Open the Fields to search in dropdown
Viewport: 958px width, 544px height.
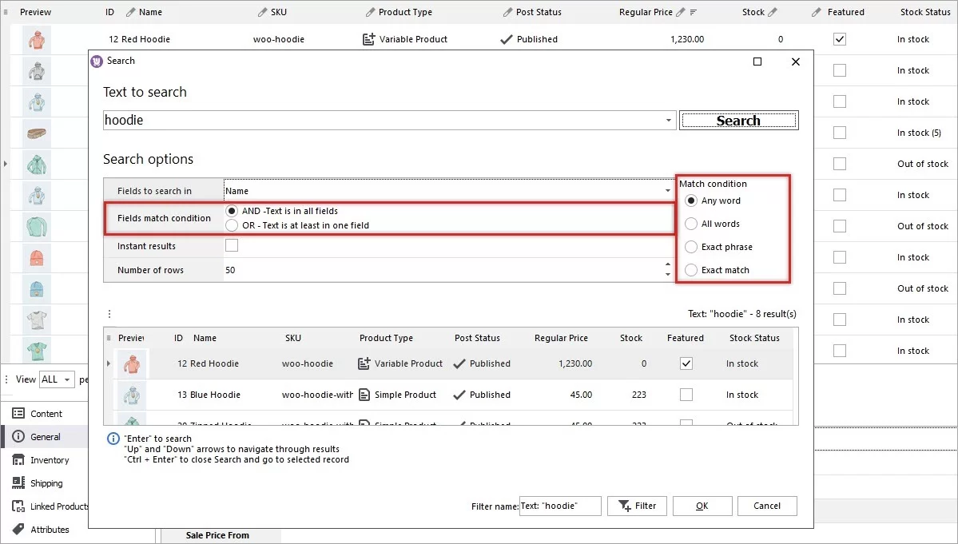668,190
